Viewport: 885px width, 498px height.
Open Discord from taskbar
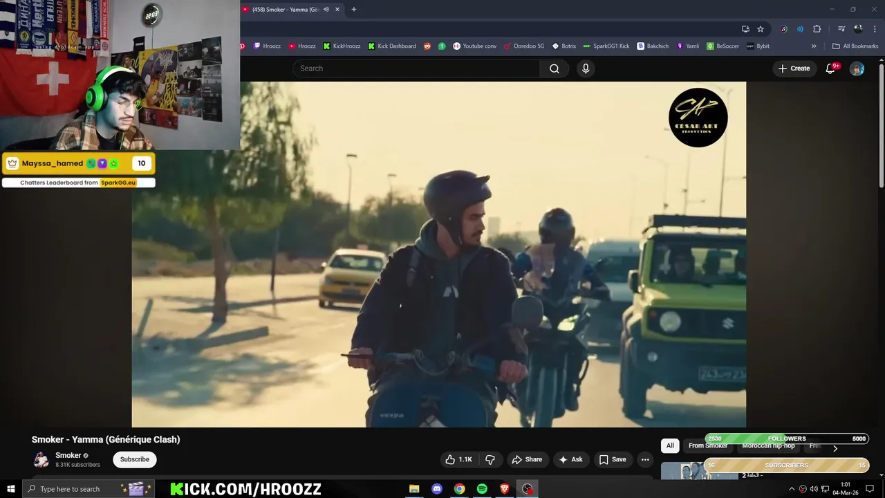[x=437, y=489]
